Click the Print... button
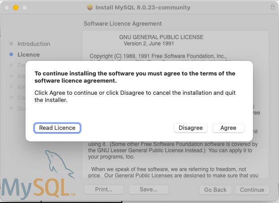 point(104,190)
